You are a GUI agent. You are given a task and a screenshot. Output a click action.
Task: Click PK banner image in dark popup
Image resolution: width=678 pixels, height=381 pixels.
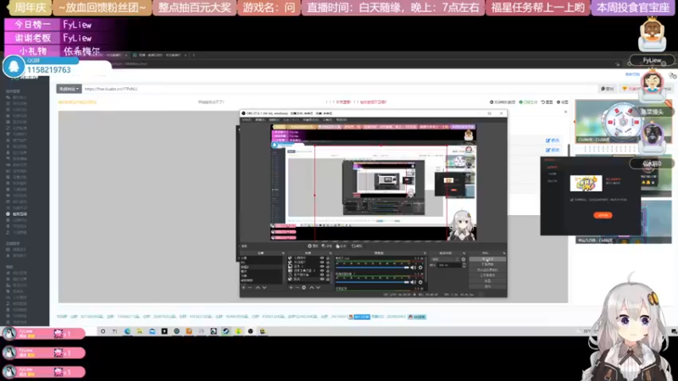pyautogui.click(x=586, y=183)
